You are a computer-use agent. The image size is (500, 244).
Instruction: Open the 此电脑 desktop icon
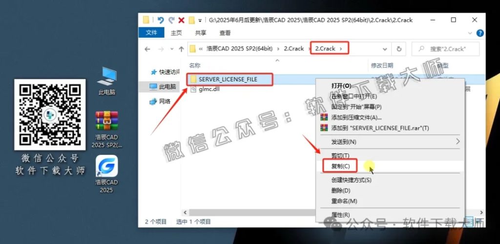pyautogui.click(x=107, y=81)
